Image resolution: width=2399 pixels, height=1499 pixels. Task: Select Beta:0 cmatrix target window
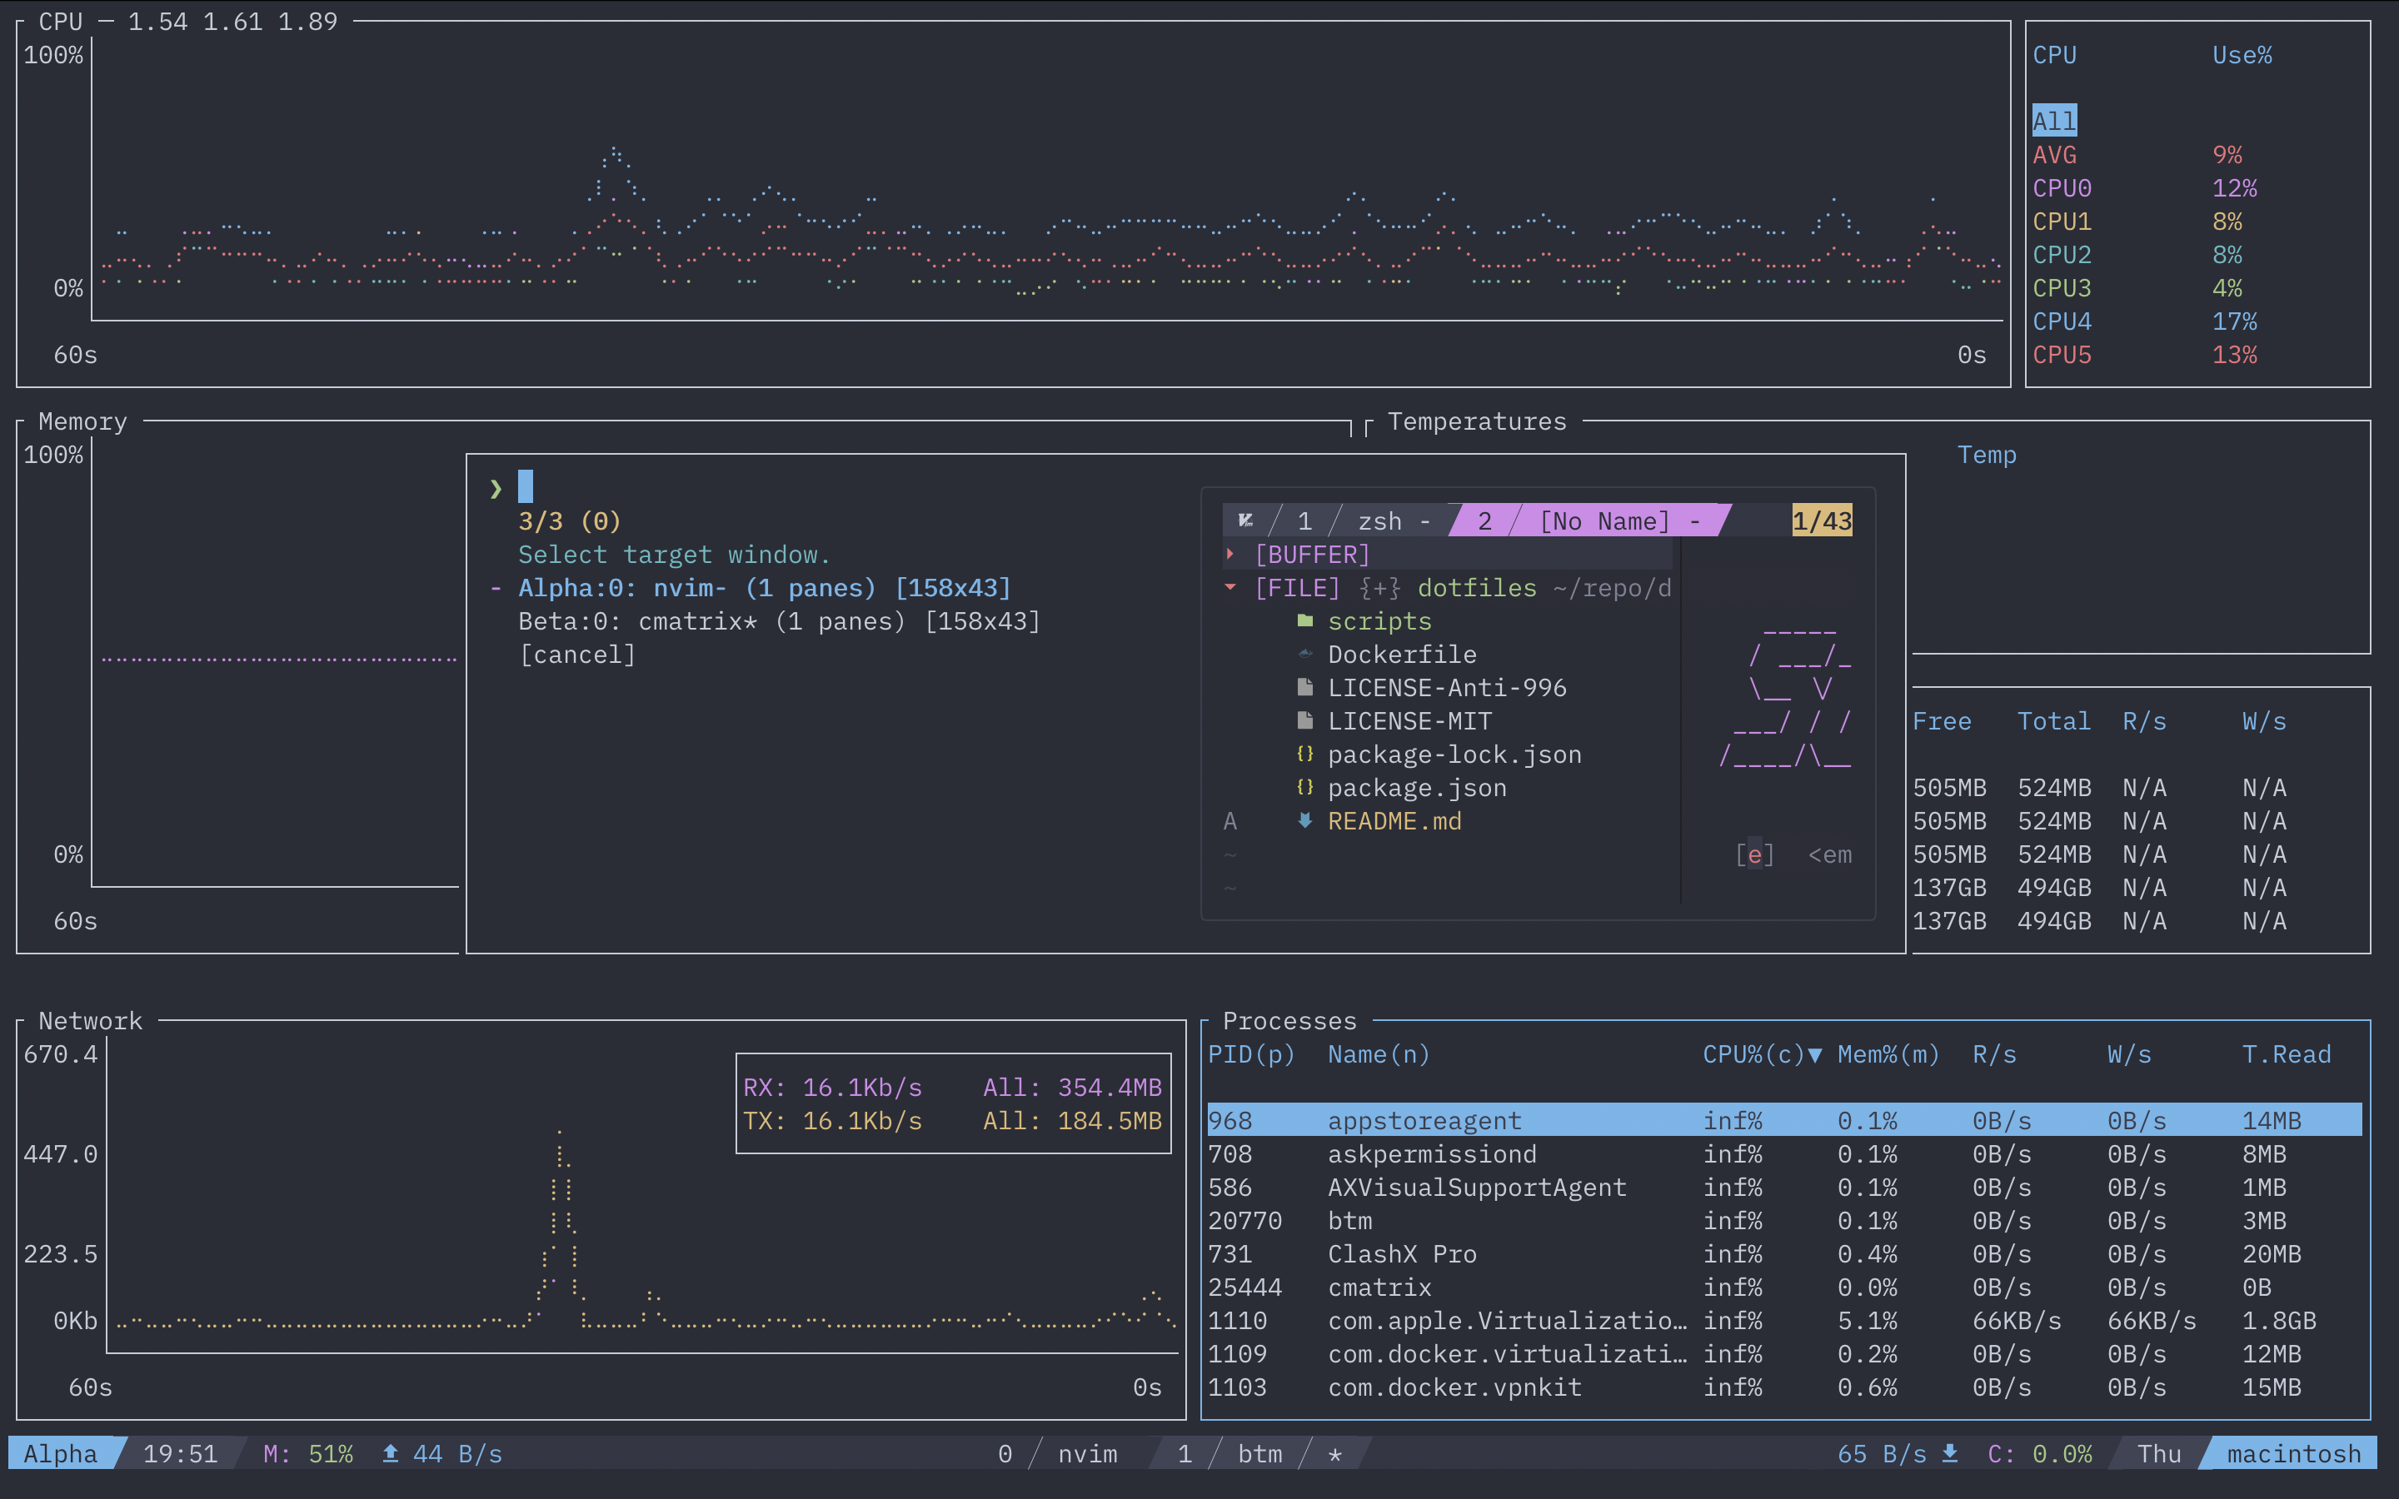pos(778,621)
